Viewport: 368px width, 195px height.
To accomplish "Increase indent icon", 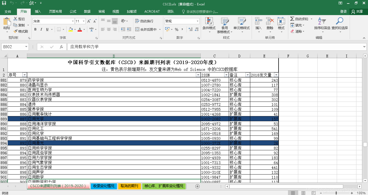I will (x=129, y=29).
